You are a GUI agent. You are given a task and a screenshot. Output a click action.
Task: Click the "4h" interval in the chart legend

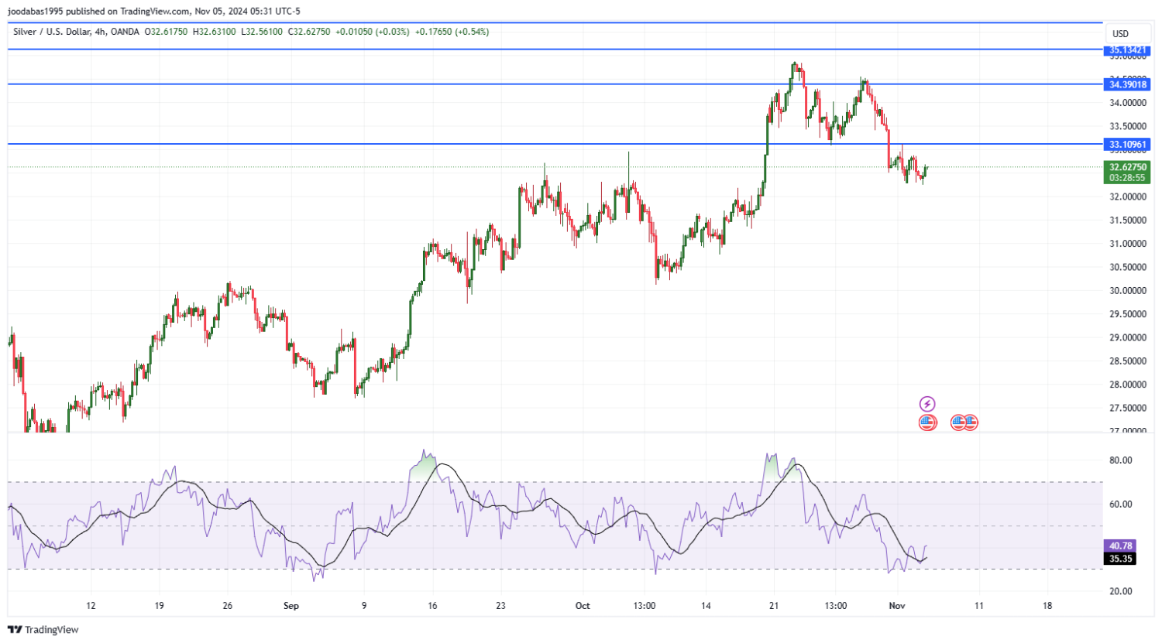[100, 32]
